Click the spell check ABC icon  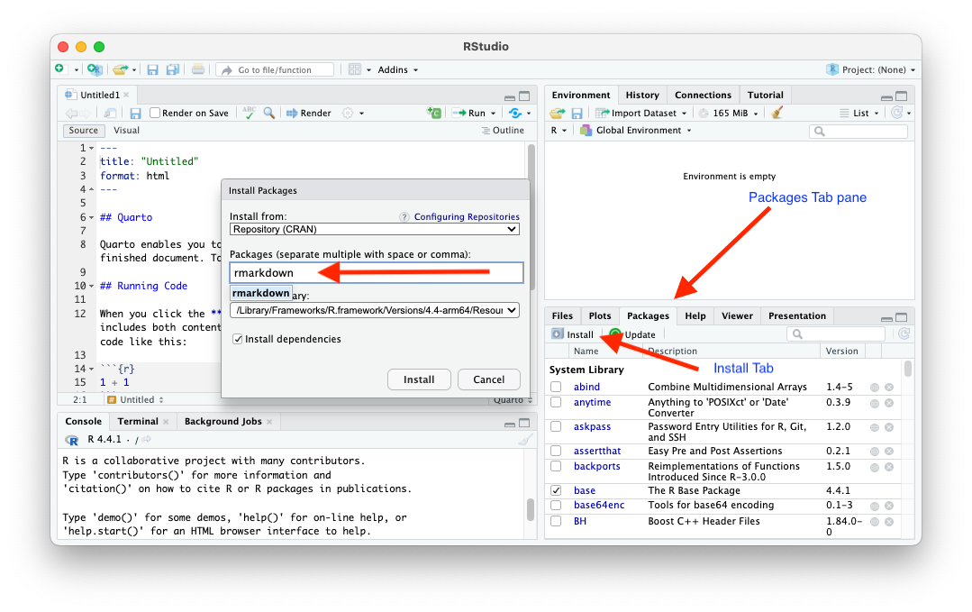pos(250,113)
